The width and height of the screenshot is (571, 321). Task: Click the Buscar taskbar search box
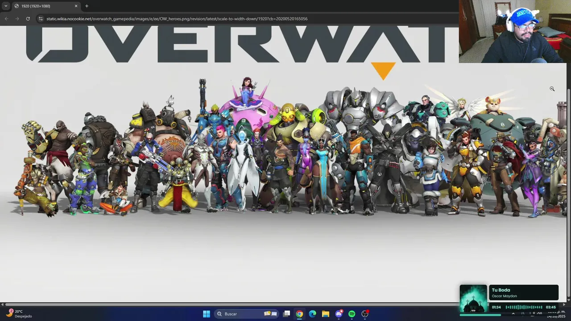[246, 314]
